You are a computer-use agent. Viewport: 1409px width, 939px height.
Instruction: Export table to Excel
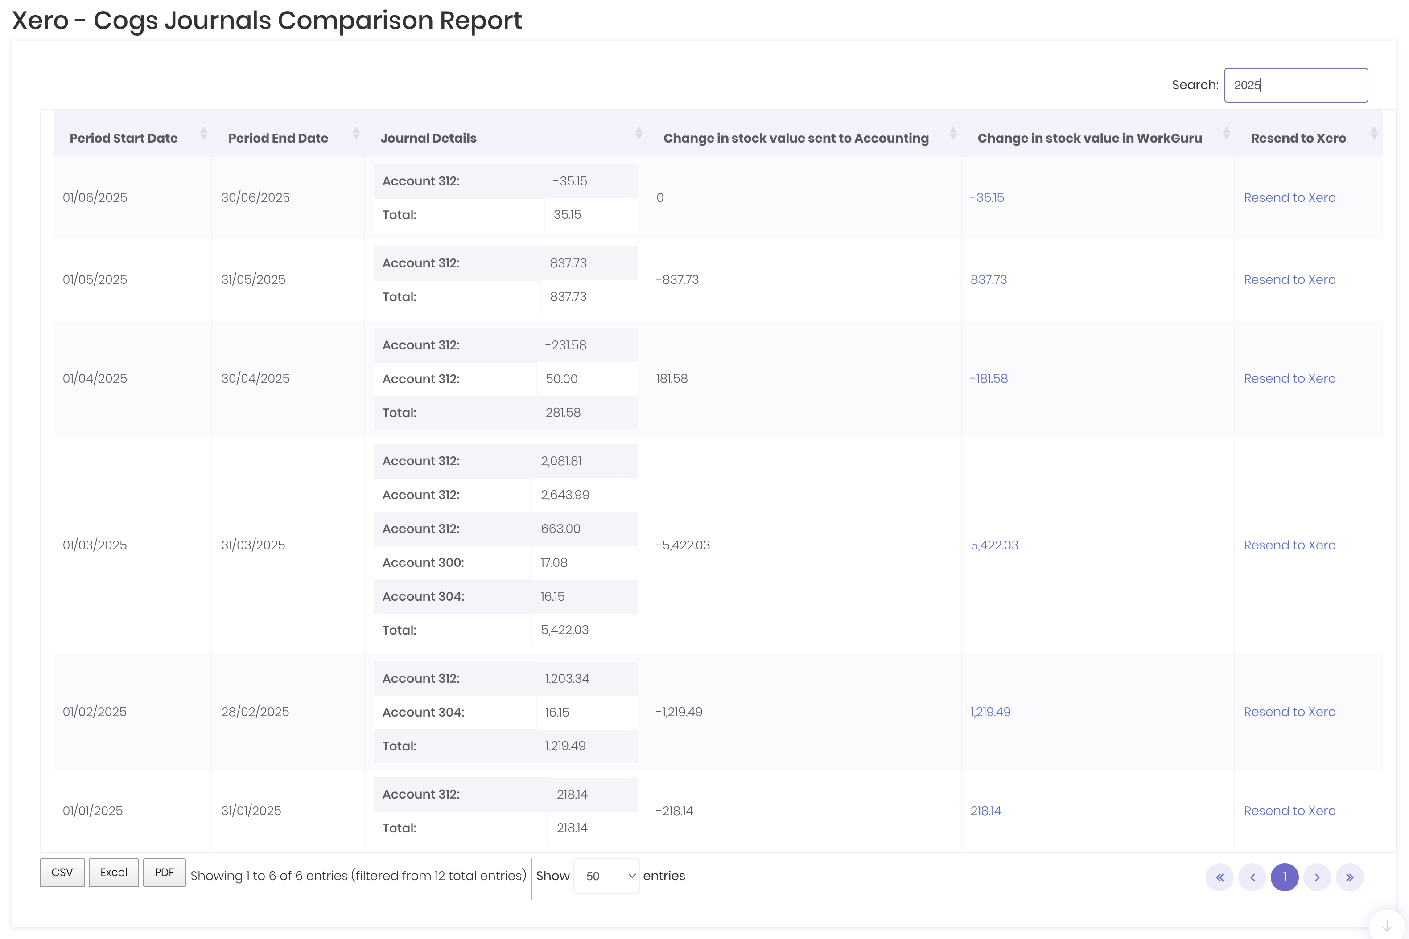tap(114, 873)
